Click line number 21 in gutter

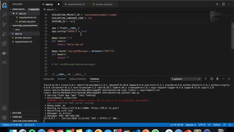click(x=46, y=51)
